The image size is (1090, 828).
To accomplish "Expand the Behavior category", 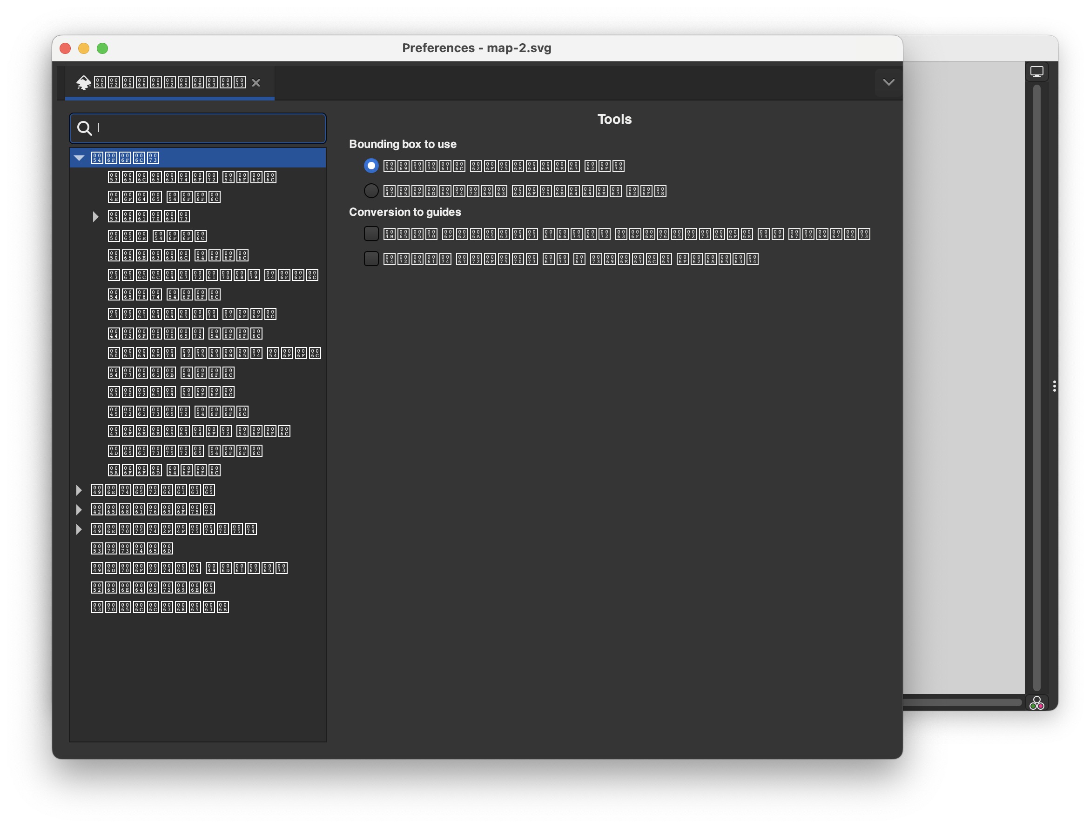I will tap(79, 509).
